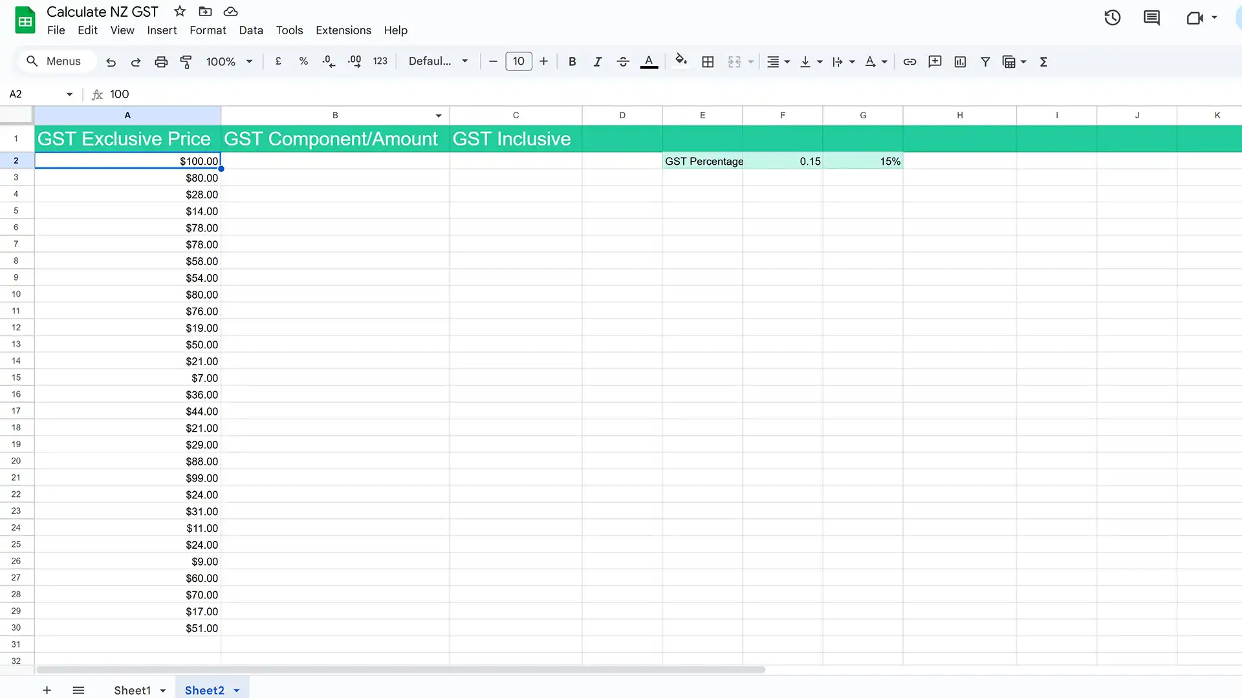The width and height of the screenshot is (1242, 698).
Task: Add a new sheet with plus button
Action: tap(47, 690)
